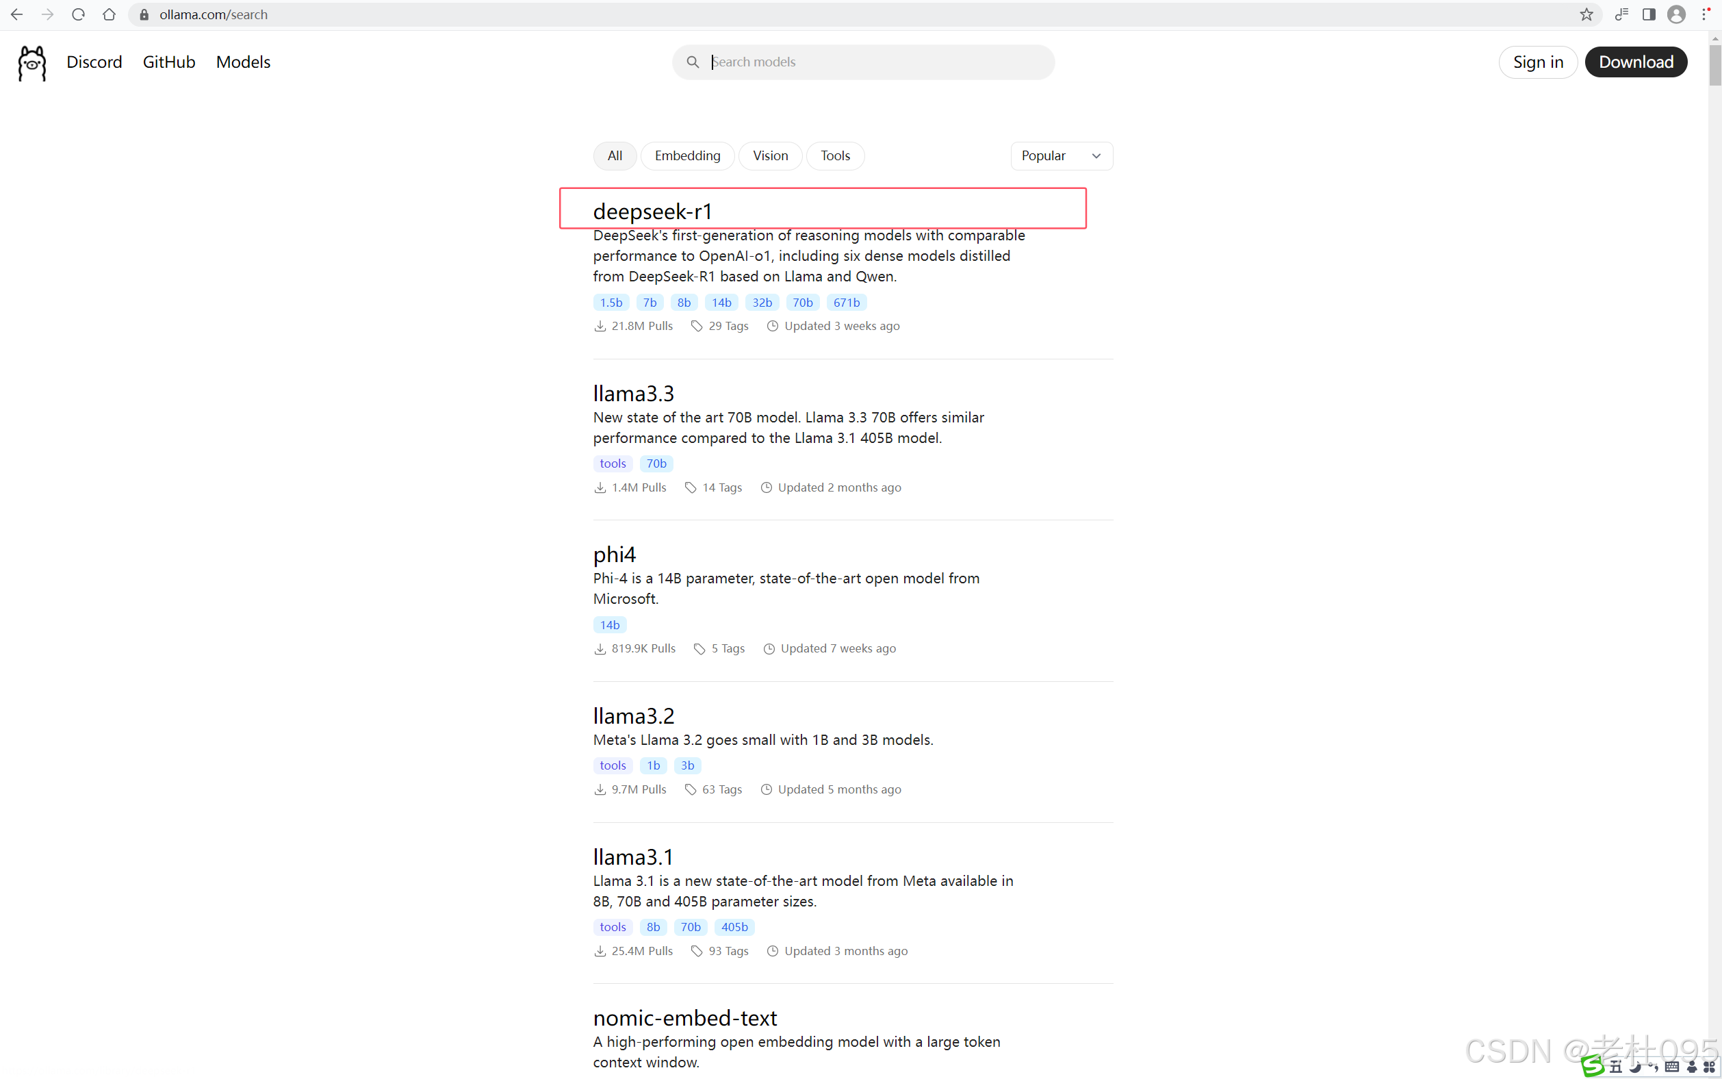
Task: Click the browser side panel icon
Action: [1649, 14]
